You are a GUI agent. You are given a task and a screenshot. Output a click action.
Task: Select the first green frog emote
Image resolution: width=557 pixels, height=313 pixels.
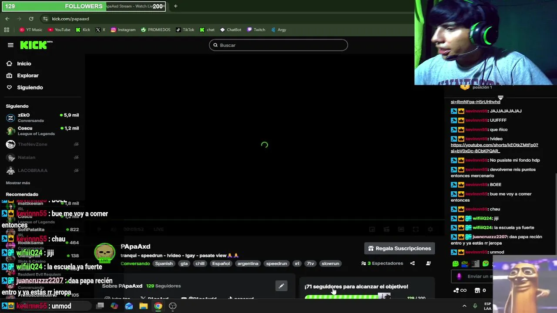[x=456, y=263]
